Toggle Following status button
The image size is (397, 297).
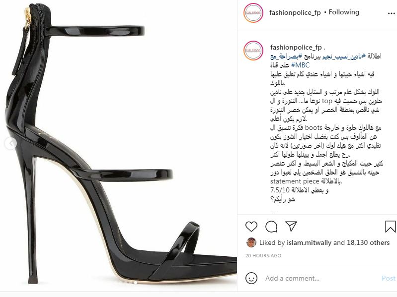(x=344, y=12)
